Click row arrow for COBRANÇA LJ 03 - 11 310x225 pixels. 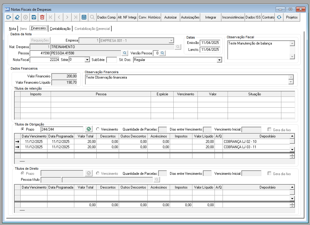17,147
